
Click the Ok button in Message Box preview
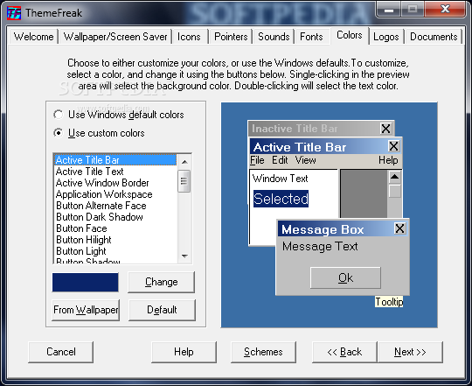[x=345, y=277]
